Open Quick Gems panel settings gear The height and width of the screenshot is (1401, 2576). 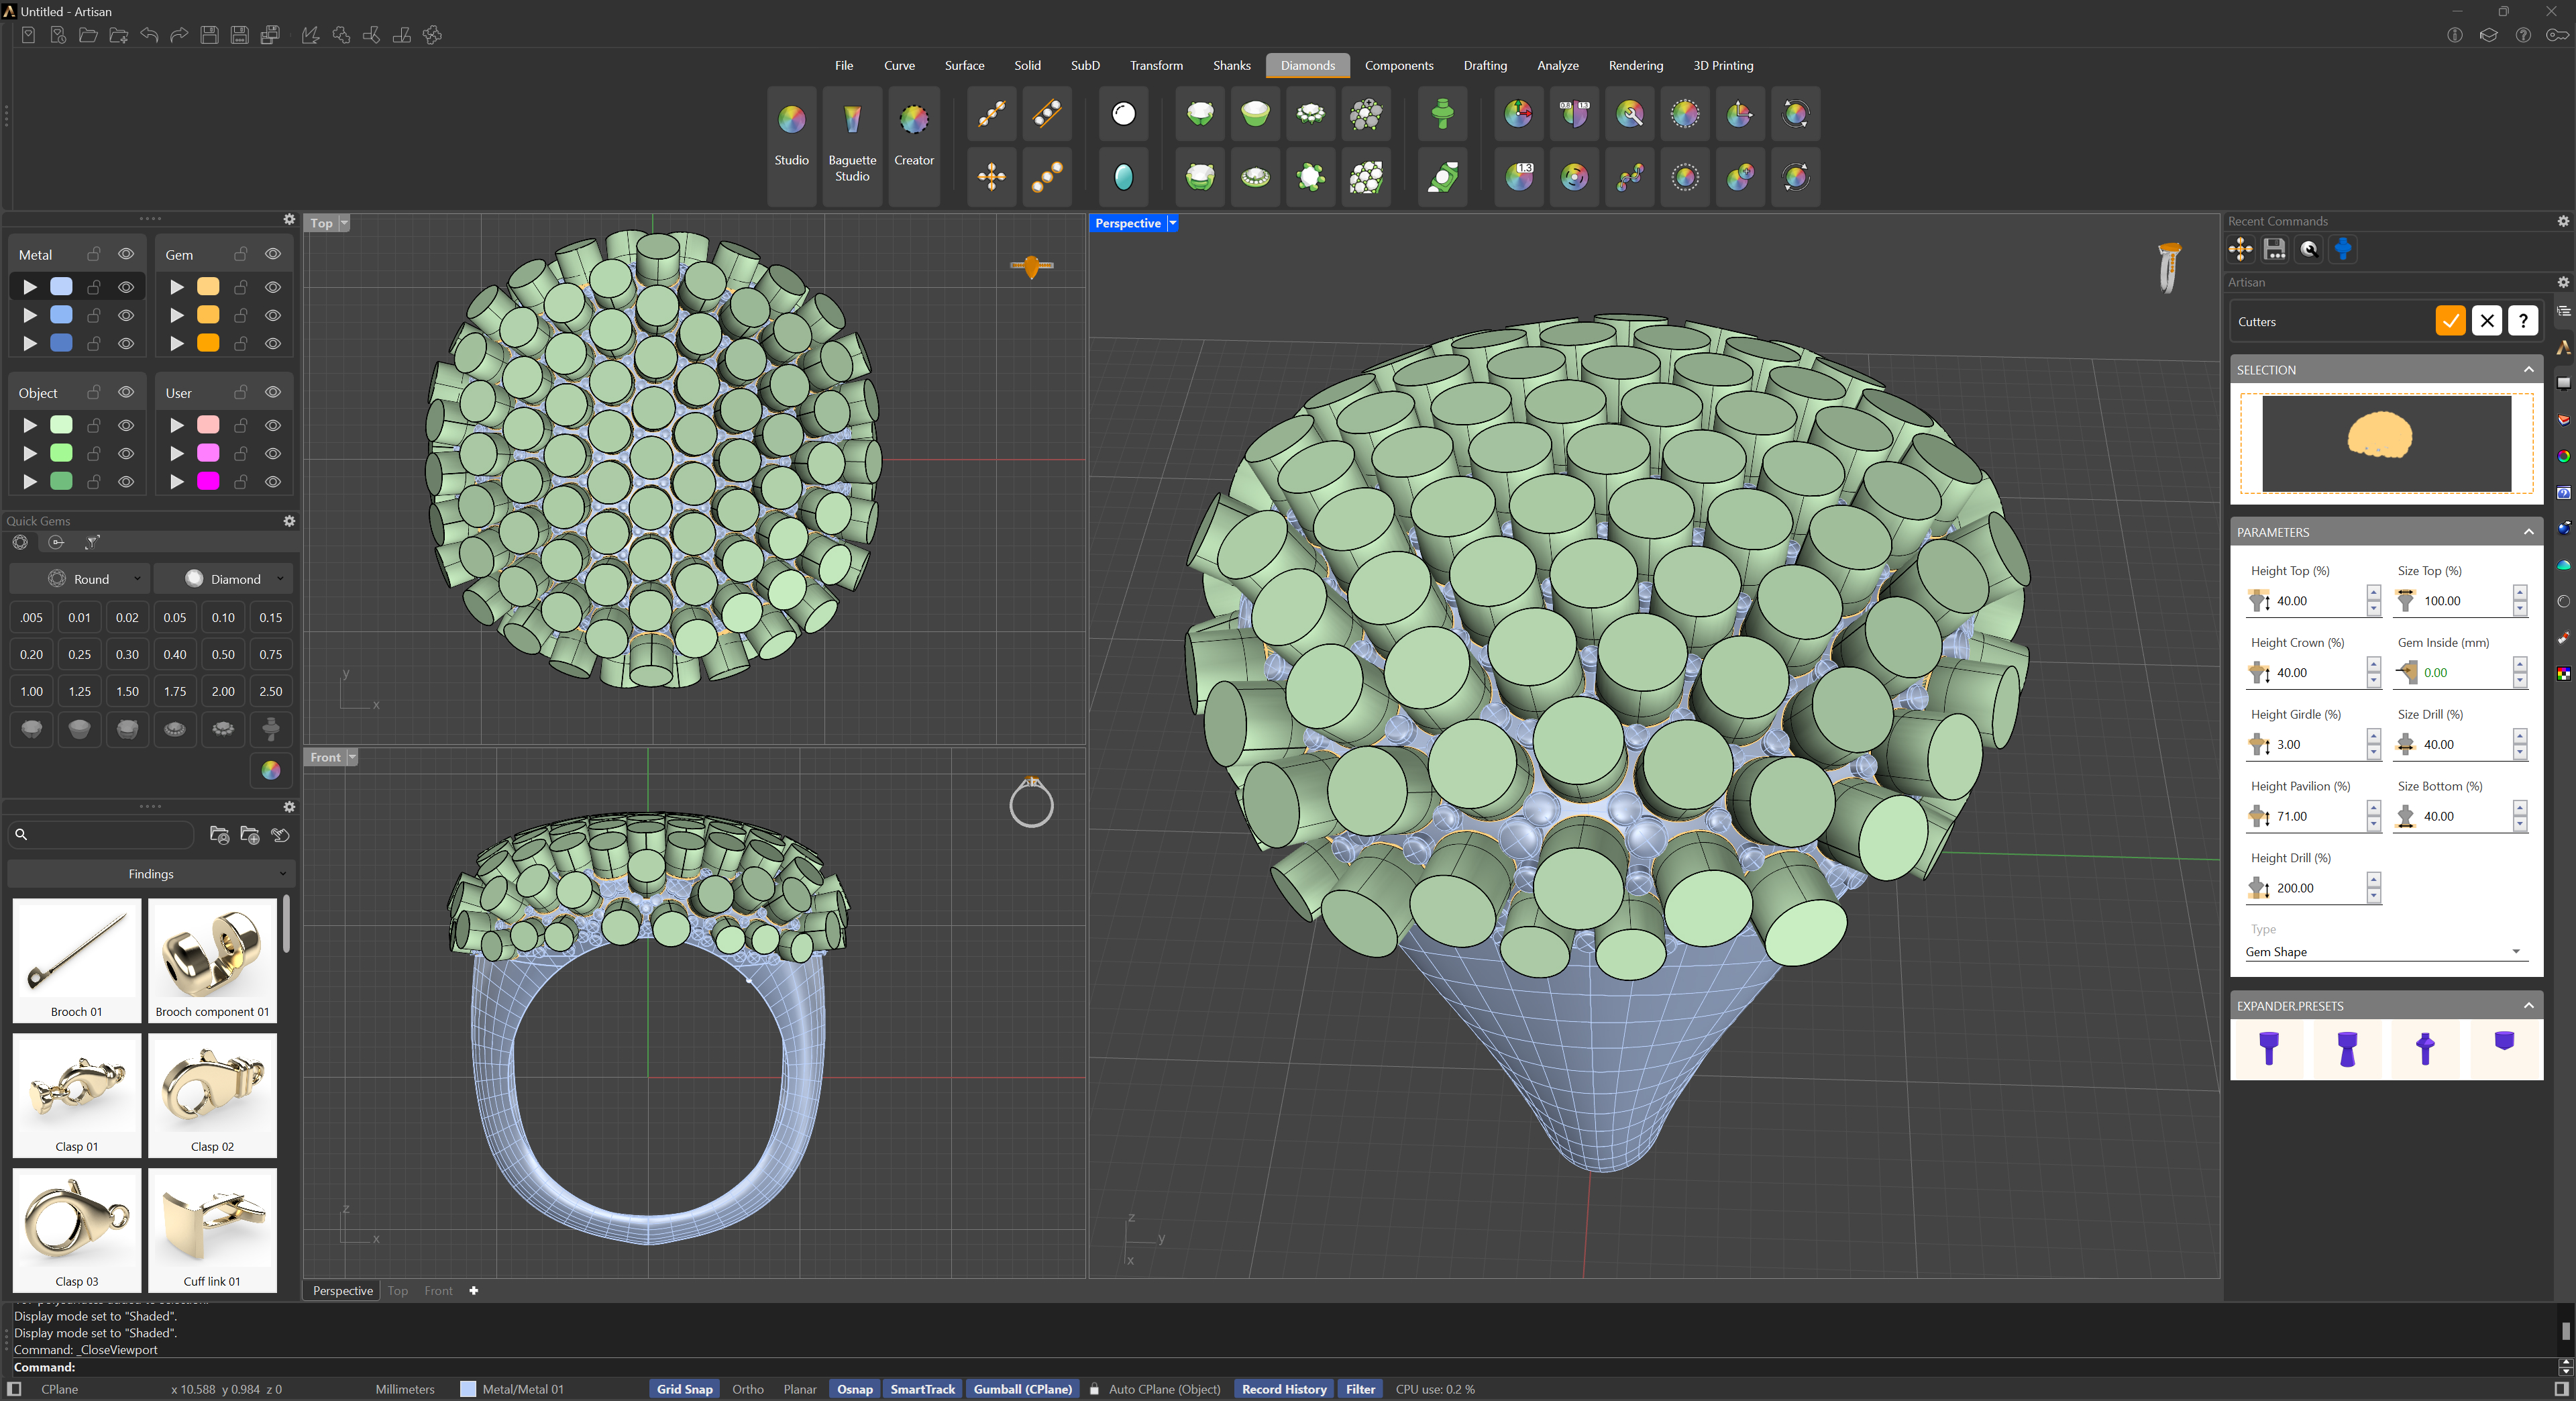pos(289,521)
